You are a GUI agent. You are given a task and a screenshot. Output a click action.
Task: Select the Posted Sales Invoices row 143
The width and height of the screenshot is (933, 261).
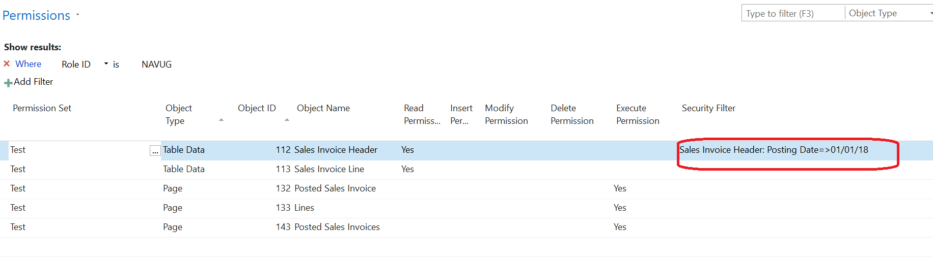tap(466, 227)
